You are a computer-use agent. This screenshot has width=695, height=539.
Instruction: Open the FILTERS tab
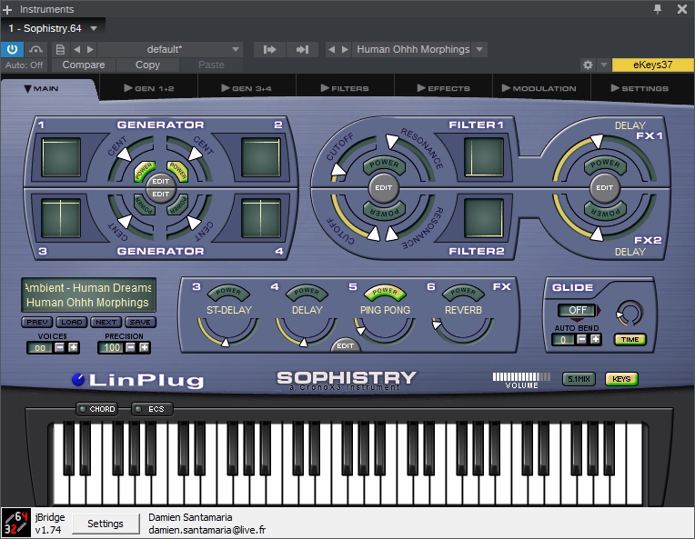(345, 88)
